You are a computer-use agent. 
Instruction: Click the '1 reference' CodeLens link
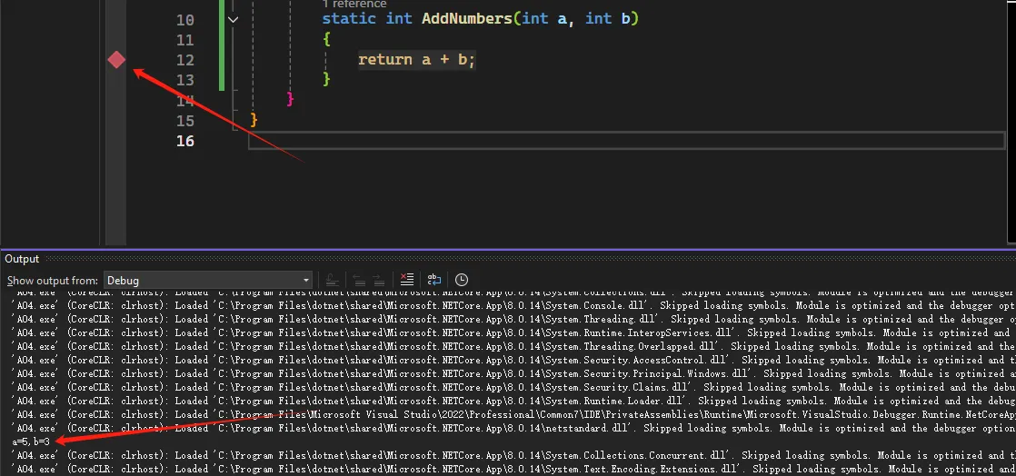click(354, 4)
